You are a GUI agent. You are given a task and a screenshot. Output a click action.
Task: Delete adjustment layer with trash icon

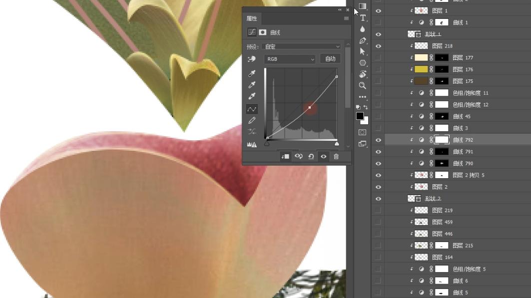pos(336,156)
